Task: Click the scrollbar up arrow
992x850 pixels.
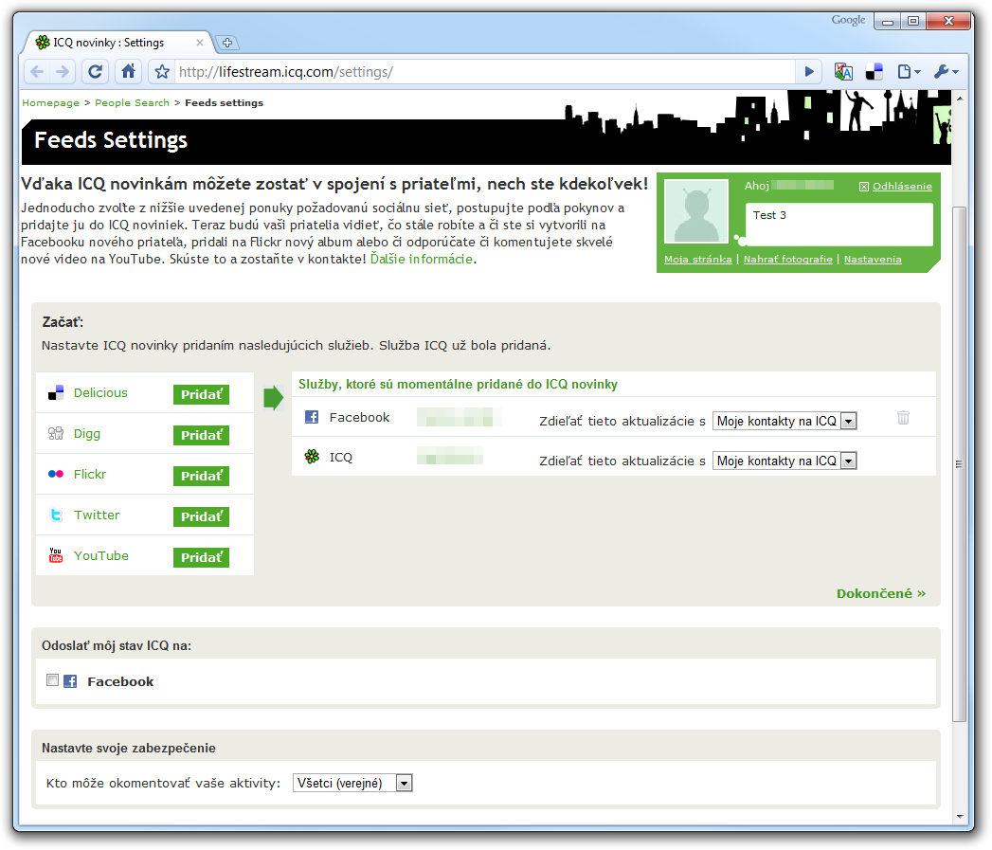Action: tap(960, 99)
